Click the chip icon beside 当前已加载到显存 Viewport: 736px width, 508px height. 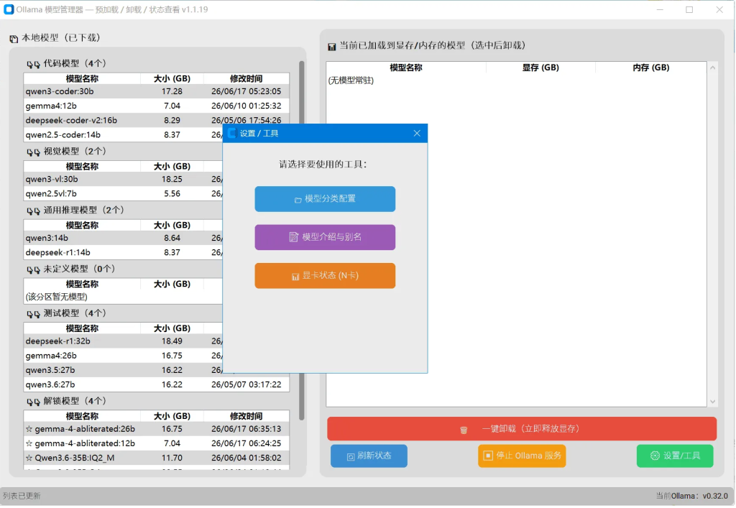(331, 47)
